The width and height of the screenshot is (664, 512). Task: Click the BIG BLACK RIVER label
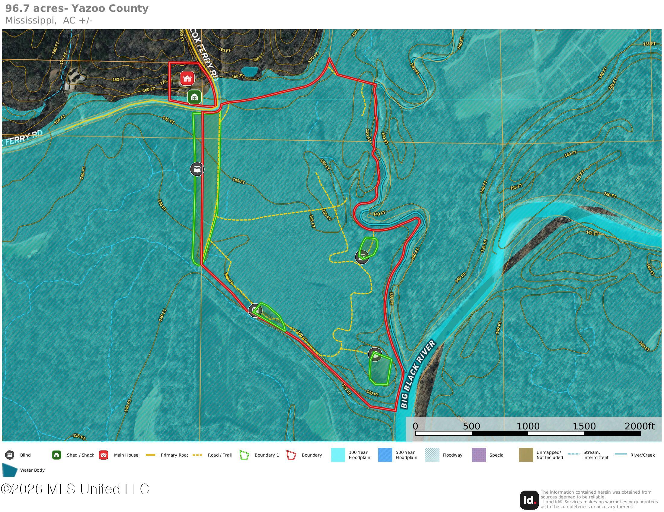418,375
